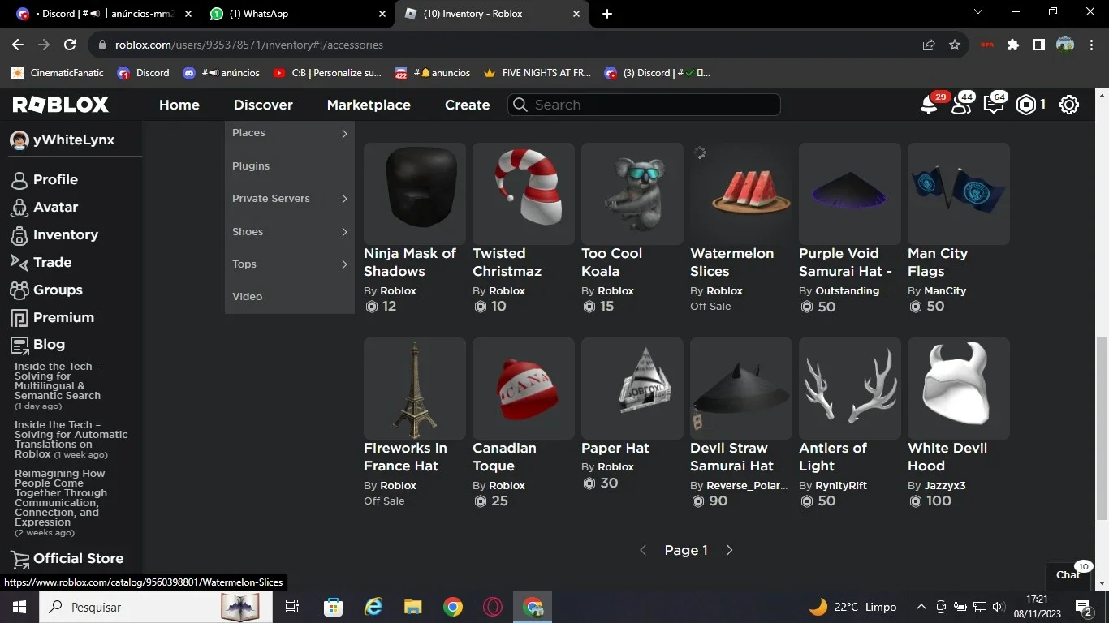Open the Man City Flags item link
Screen dimensions: 1109x623
[938, 262]
